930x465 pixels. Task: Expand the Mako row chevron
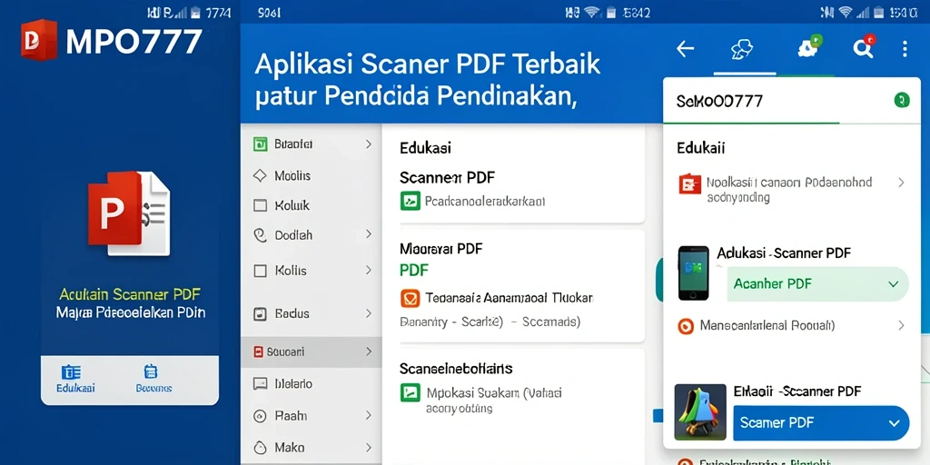pos(369,447)
